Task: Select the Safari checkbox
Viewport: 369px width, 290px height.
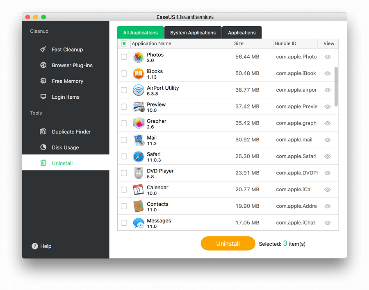Action: [124, 156]
